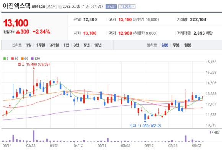
Task: Click the 최고 15,400 (03/25) marker
Action: (34, 65)
